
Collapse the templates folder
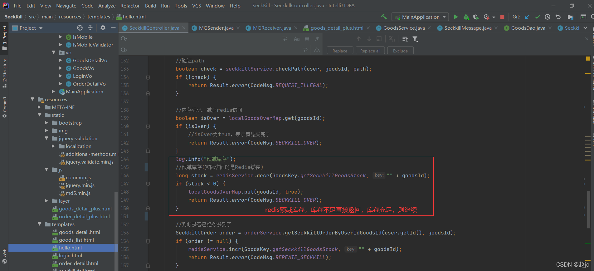(x=39, y=224)
